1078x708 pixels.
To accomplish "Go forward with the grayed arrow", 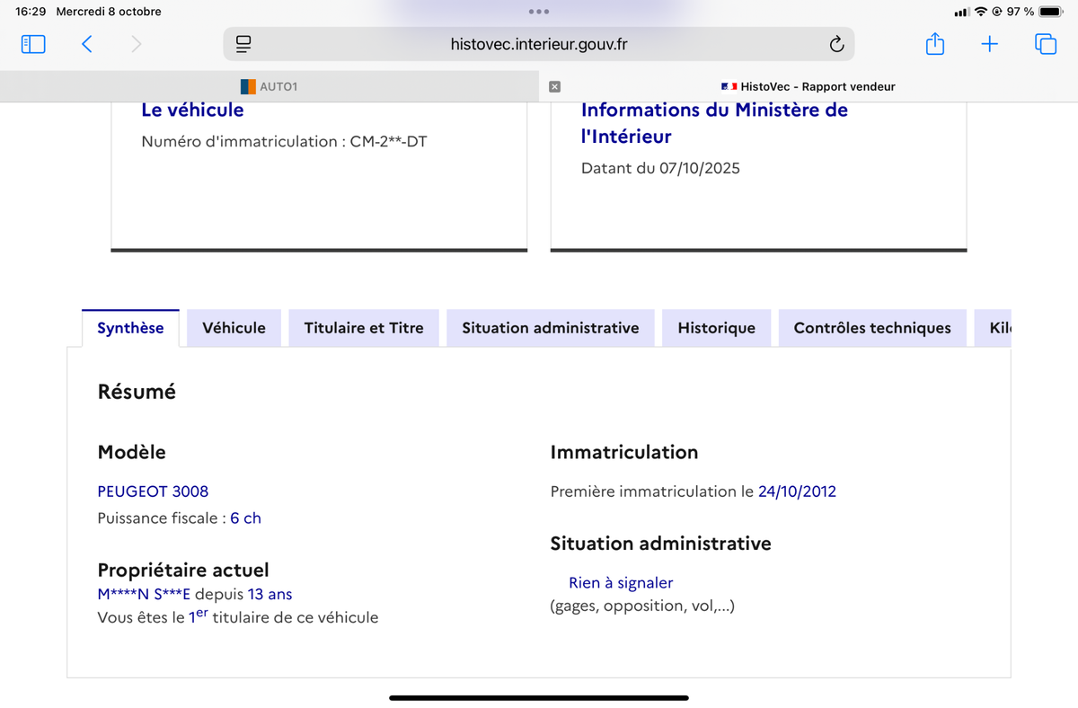I will click(136, 44).
